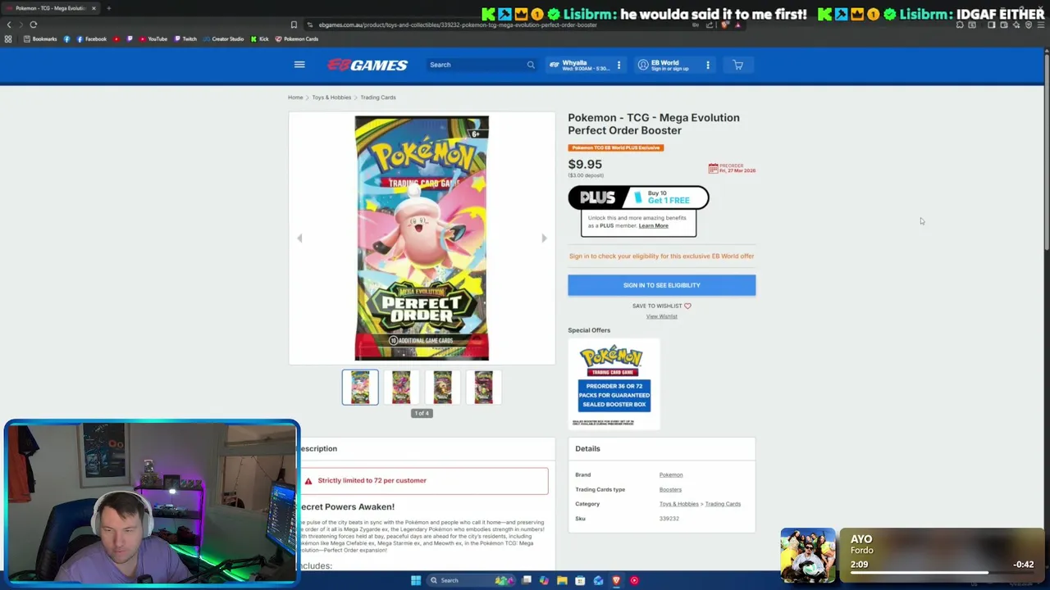Click the PLUS Buy 10 Get 1 Free banner
1050x590 pixels.
pos(638,197)
